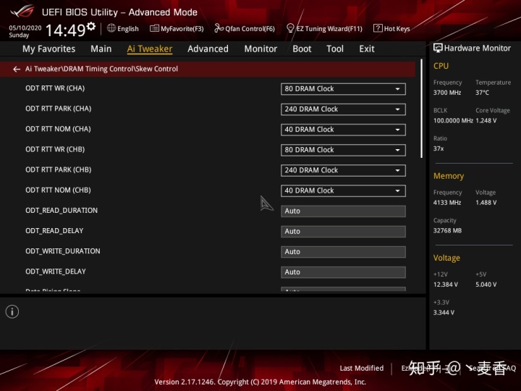
Task: Click the Skew Control breadcrumb path text
Action: (x=102, y=69)
